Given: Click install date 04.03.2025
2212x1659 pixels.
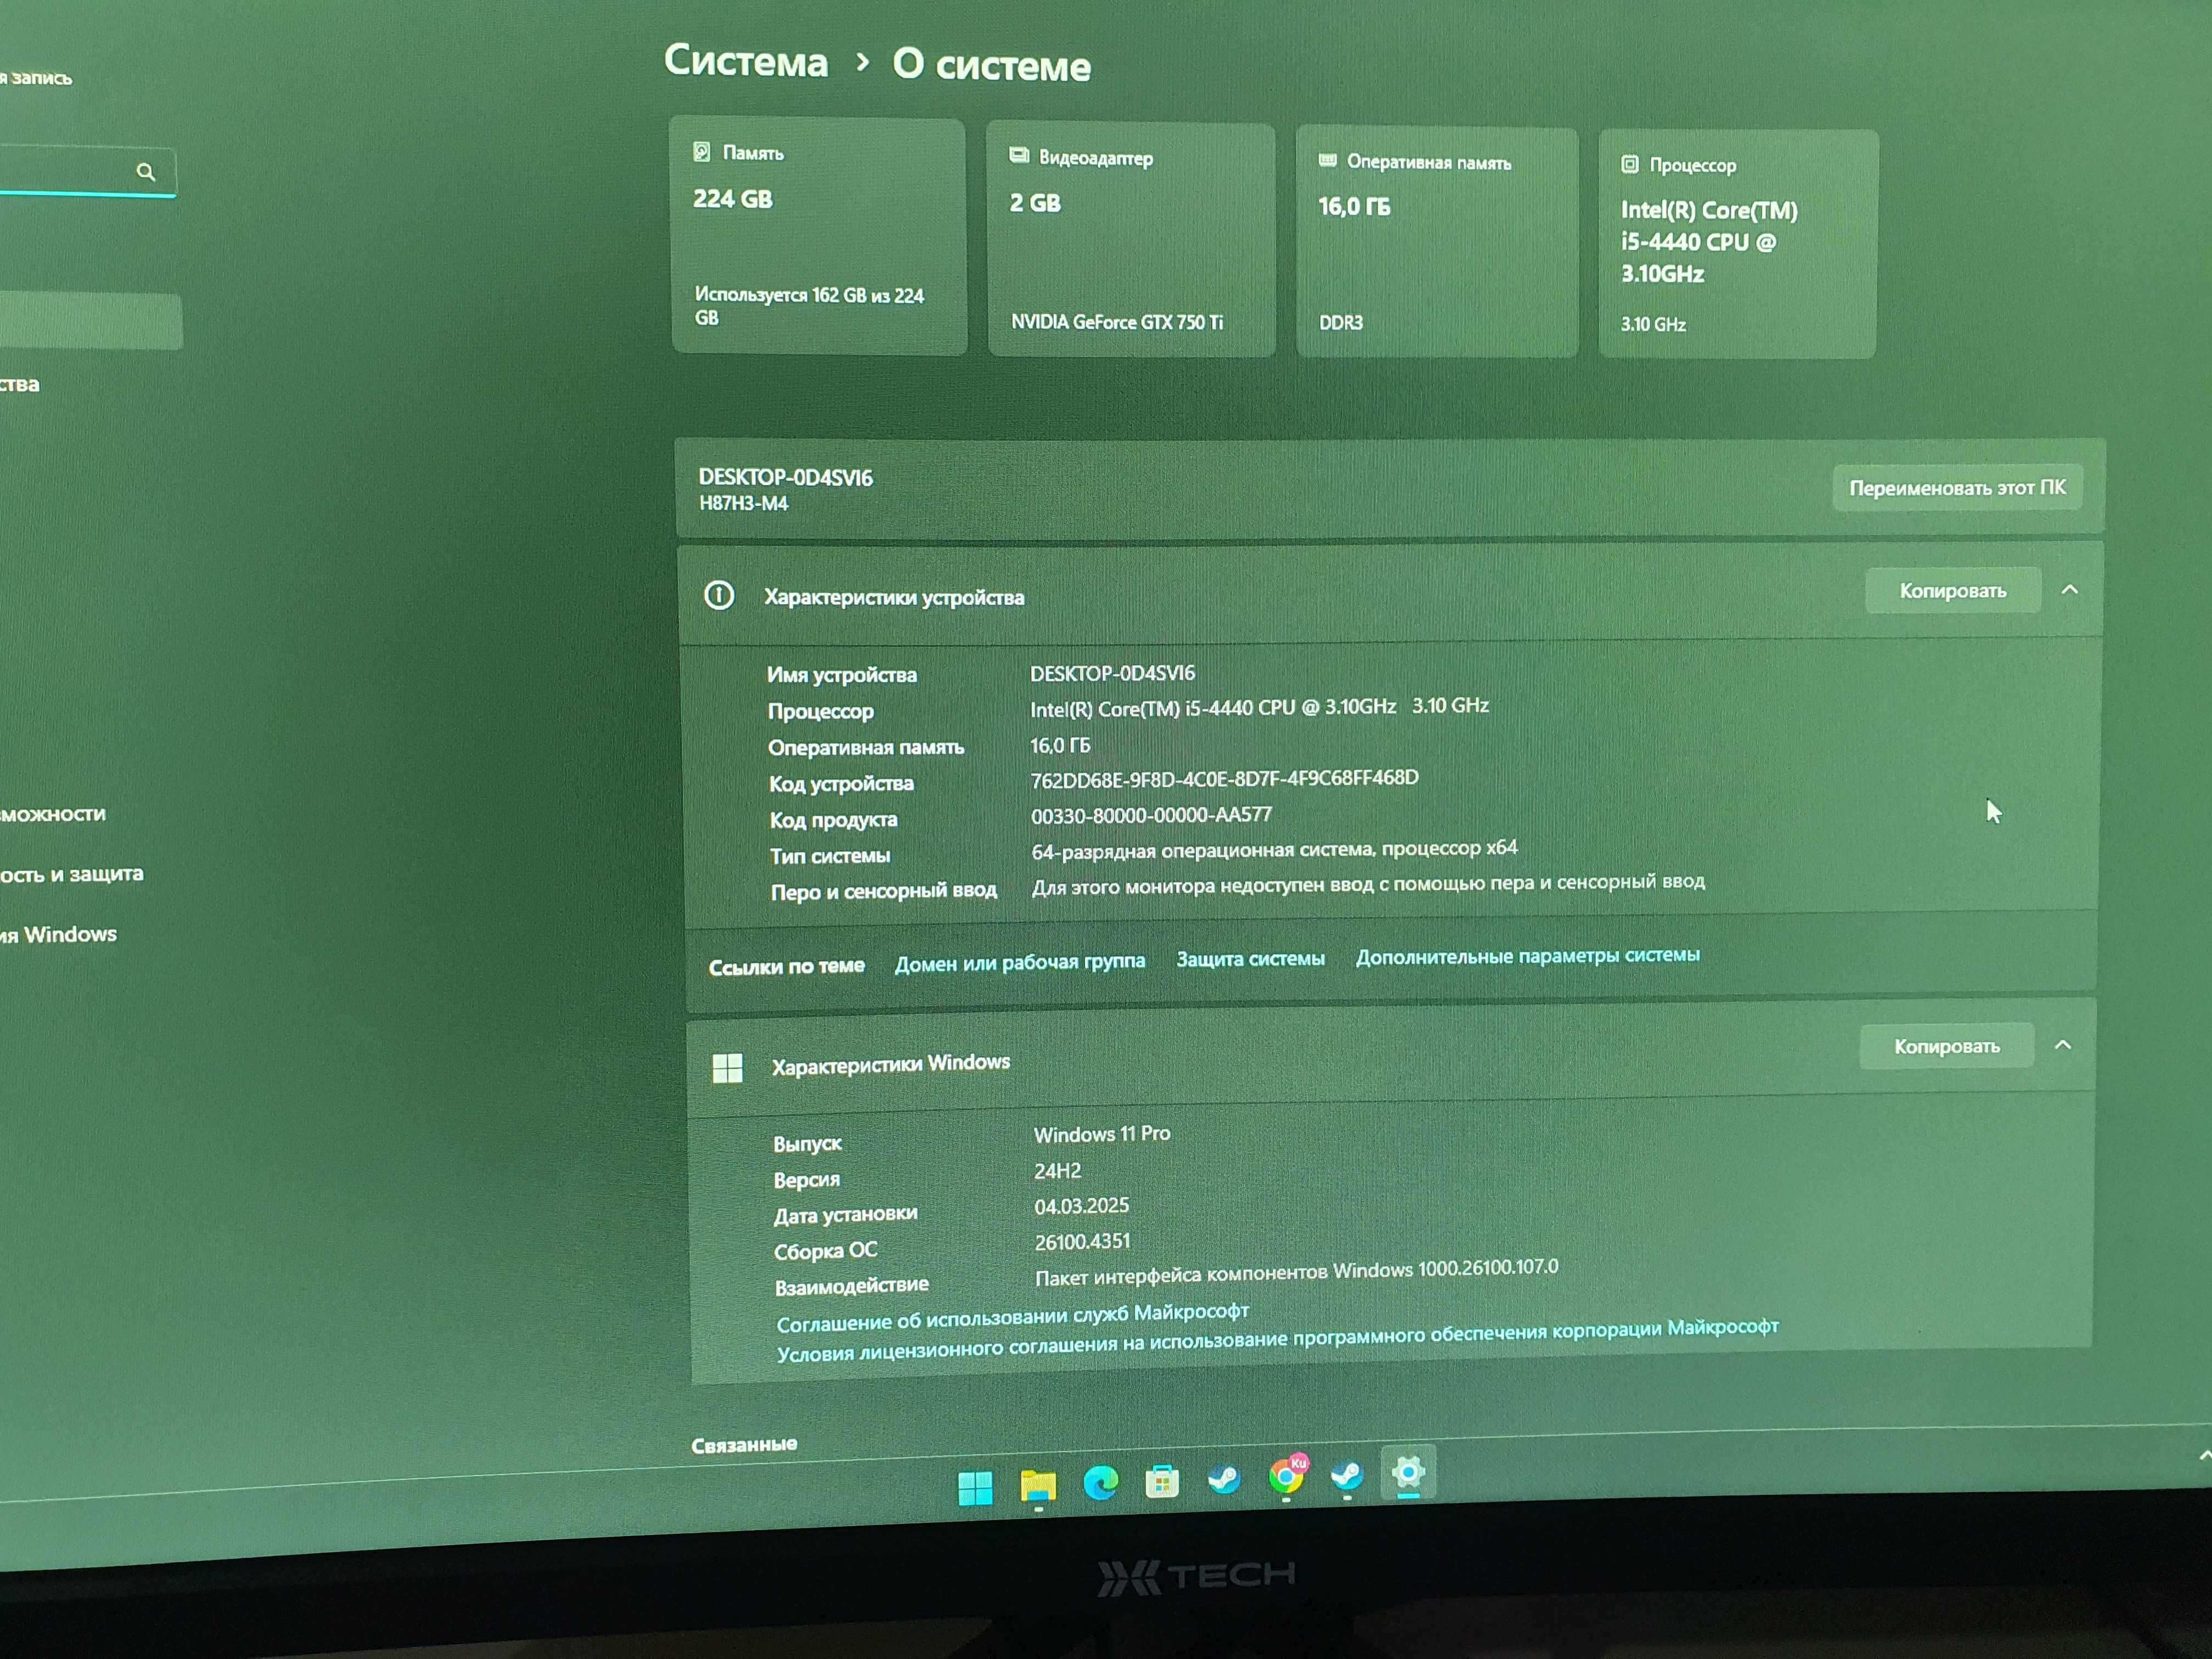Looking at the screenshot, I should pyautogui.click(x=1081, y=1206).
